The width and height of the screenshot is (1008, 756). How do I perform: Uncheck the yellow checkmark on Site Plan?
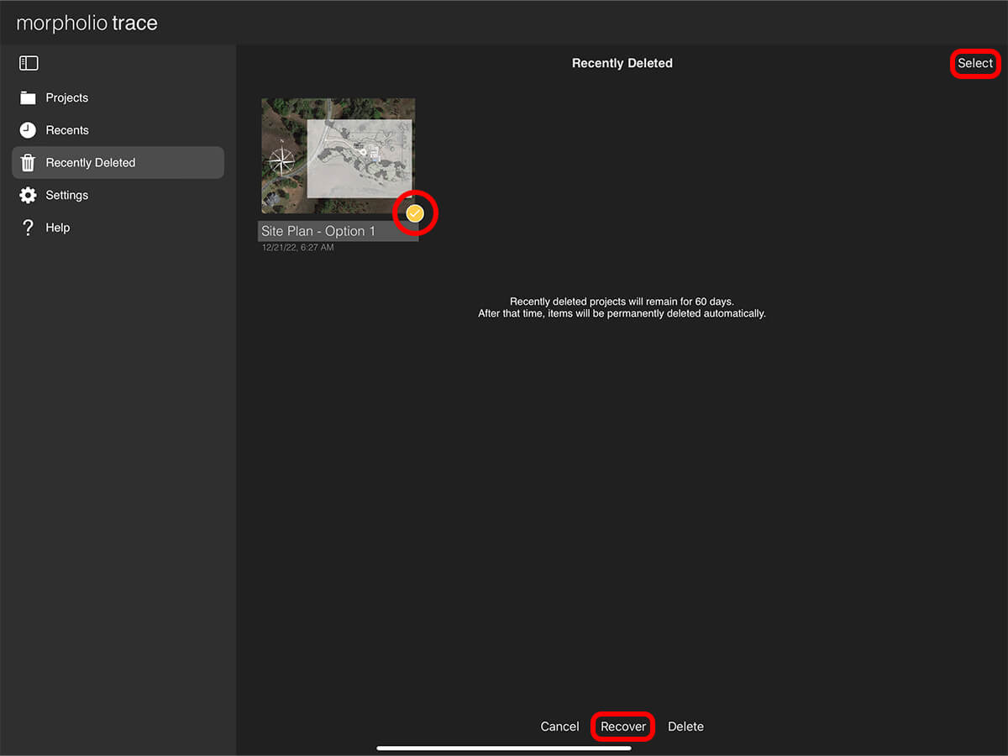click(415, 214)
